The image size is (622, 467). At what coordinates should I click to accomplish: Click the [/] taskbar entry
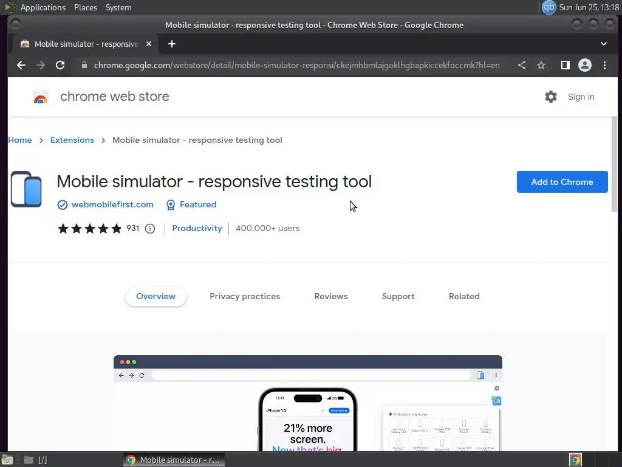tap(43, 460)
